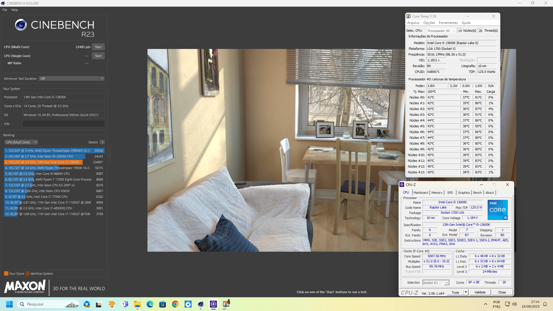This screenshot has height=311, width=553.
Task: Open Copilot preview from taskbar
Action: coord(87,304)
